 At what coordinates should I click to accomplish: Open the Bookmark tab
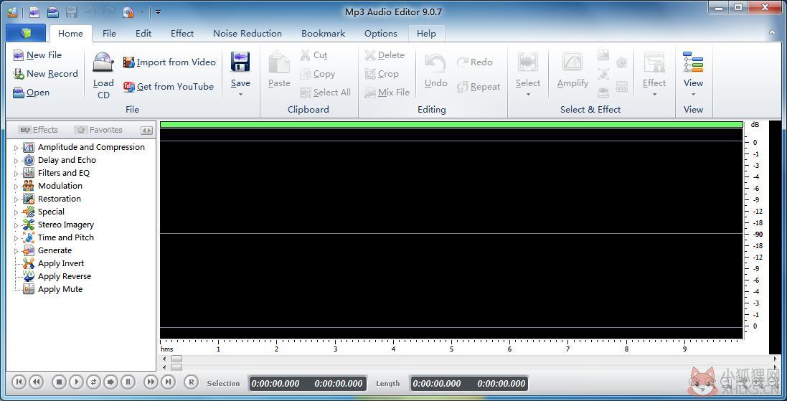(324, 34)
